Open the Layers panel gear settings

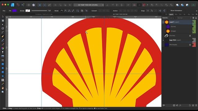(x=193, y=18)
